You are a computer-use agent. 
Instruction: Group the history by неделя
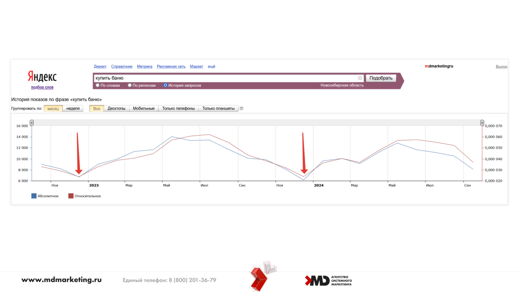click(73, 108)
